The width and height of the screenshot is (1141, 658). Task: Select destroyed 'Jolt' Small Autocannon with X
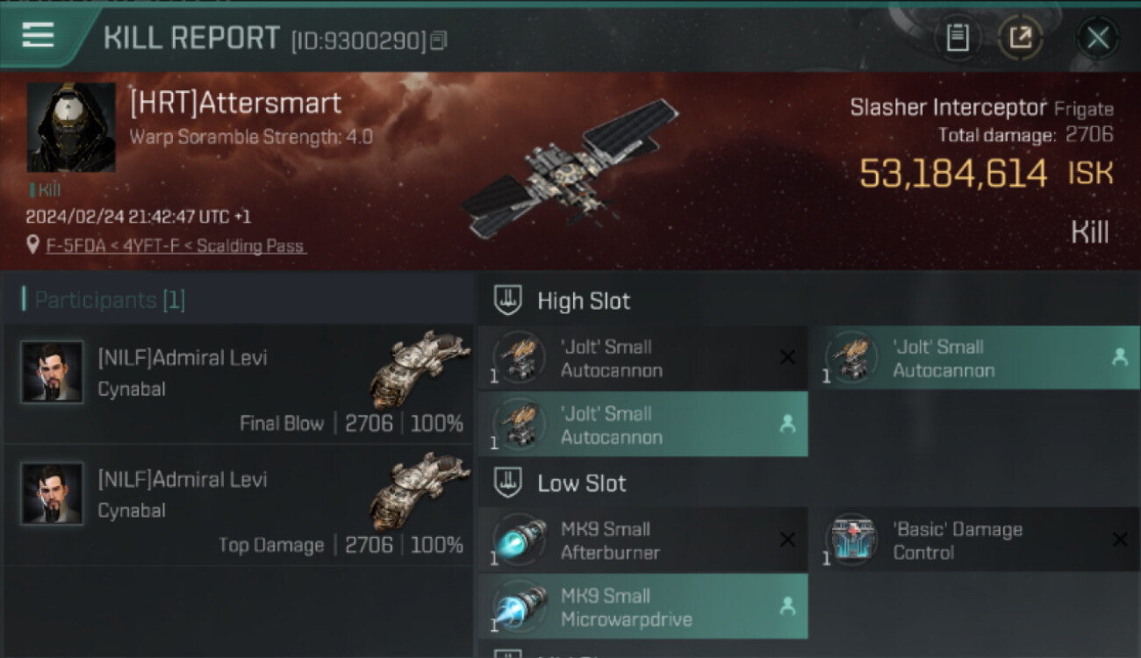(643, 358)
